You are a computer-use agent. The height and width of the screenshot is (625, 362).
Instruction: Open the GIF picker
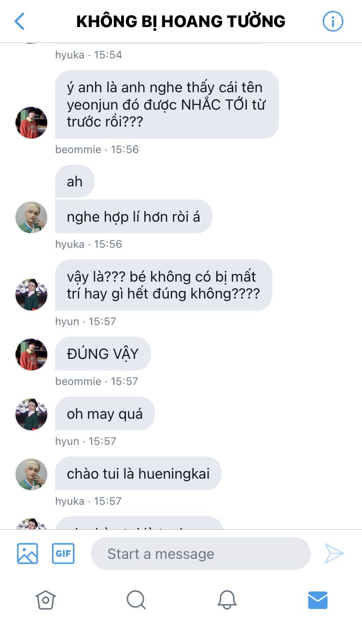tap(63, 554)
